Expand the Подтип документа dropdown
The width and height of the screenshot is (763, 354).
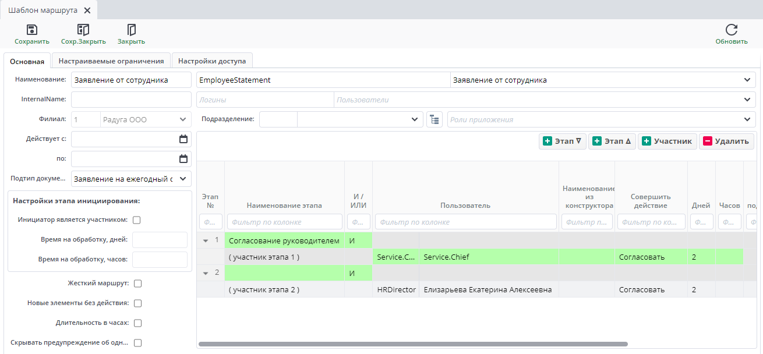tap(183, 179)
